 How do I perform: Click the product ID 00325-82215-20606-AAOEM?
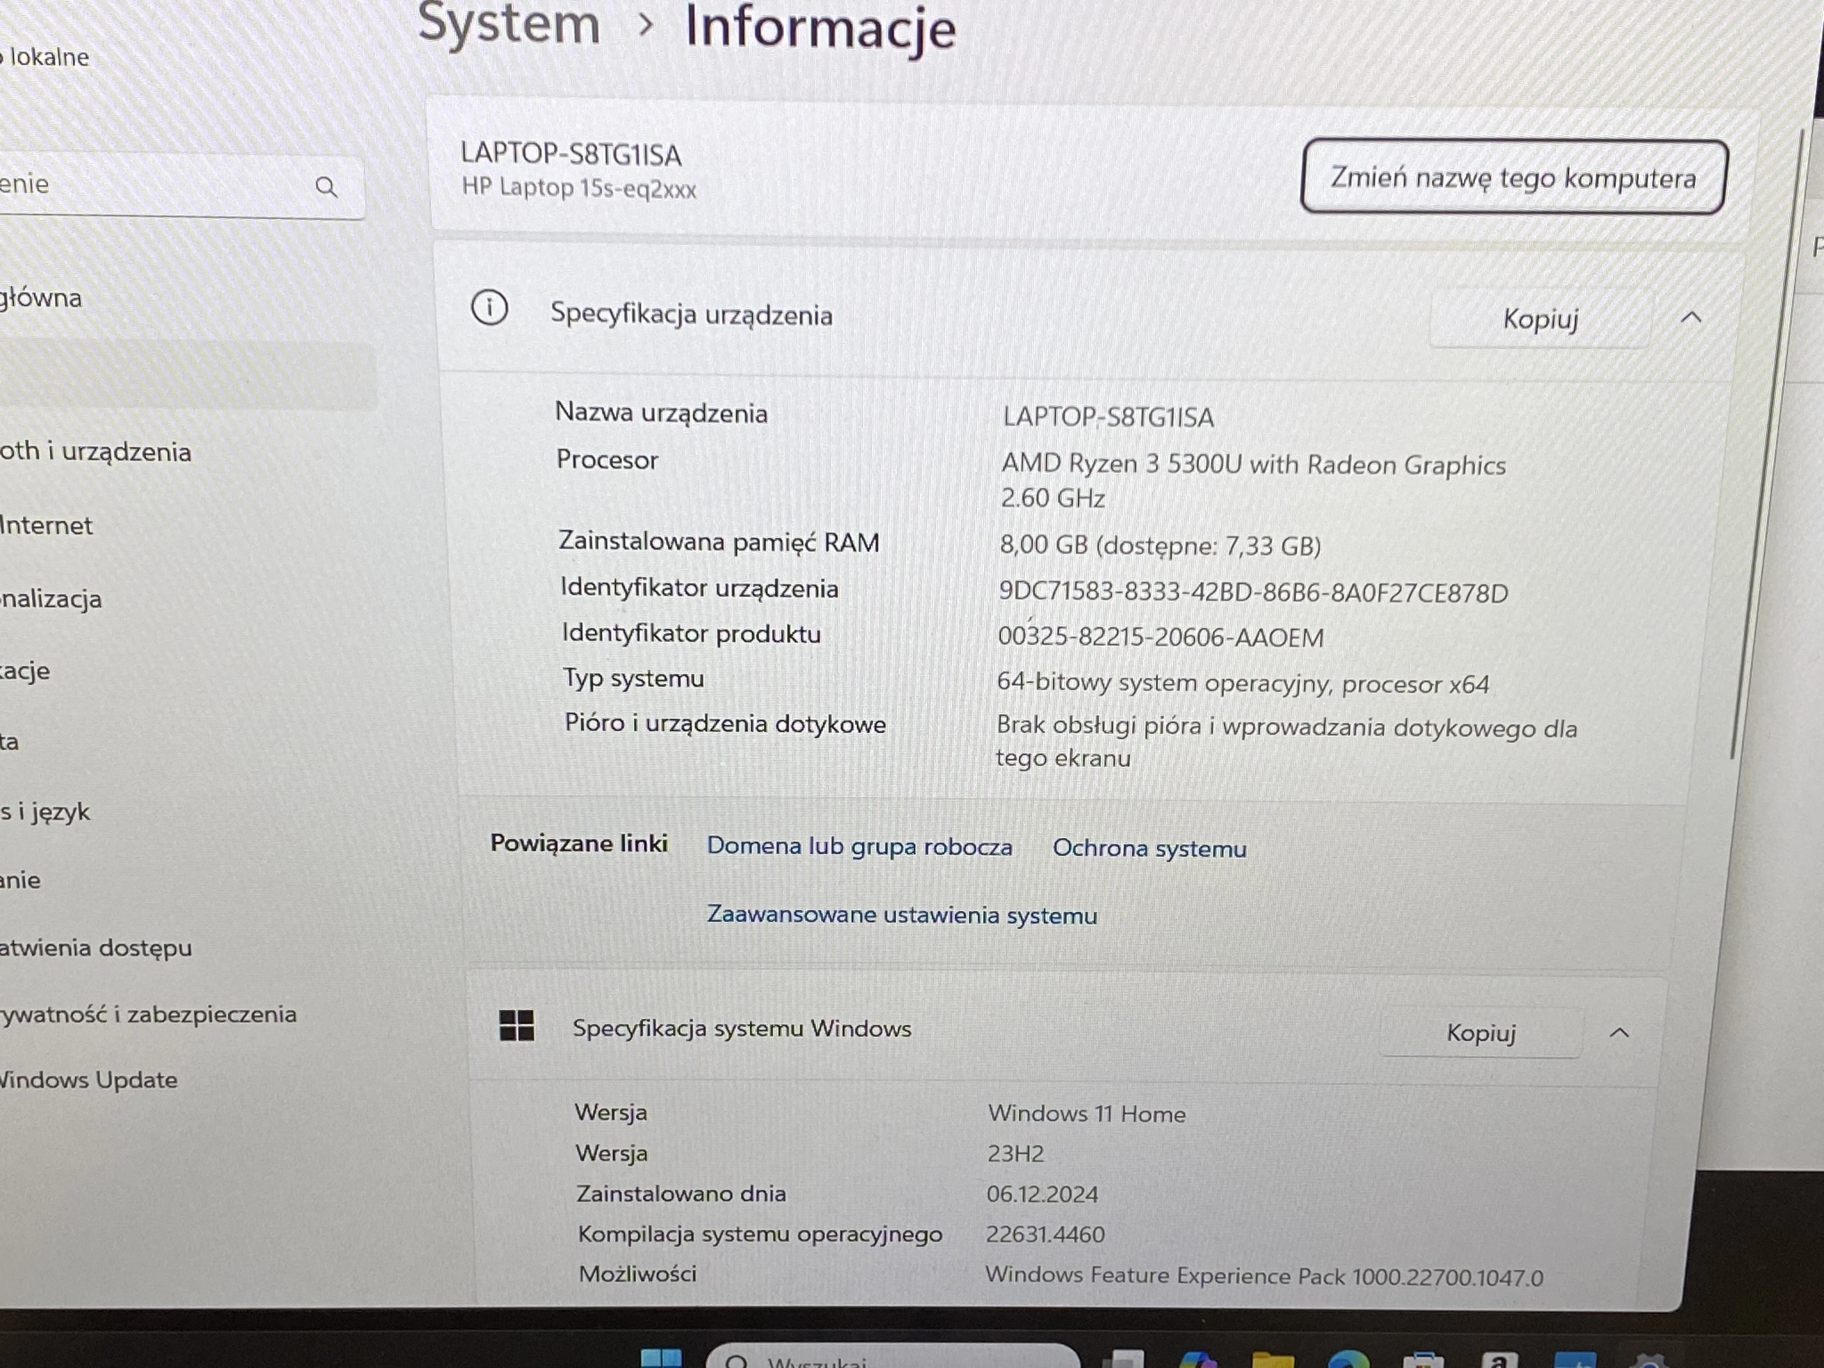1161,637
